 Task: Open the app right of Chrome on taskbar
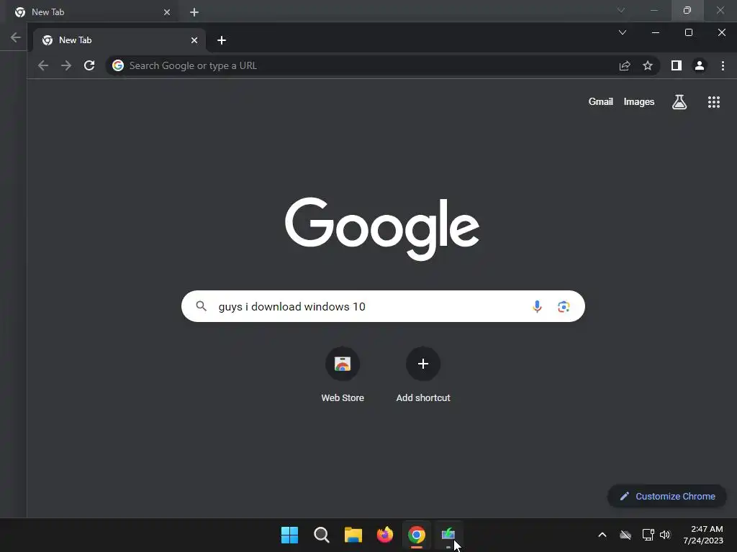pos(448,535)
